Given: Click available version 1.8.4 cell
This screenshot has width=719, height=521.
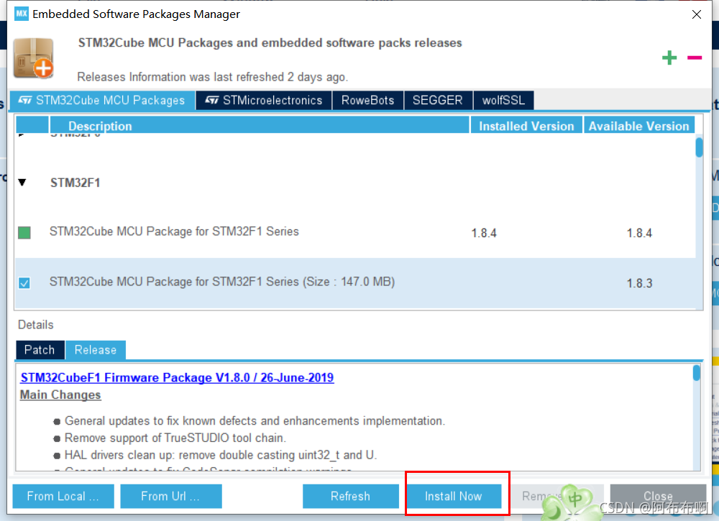Looking at the screenshot, I should tap(639, 234).
